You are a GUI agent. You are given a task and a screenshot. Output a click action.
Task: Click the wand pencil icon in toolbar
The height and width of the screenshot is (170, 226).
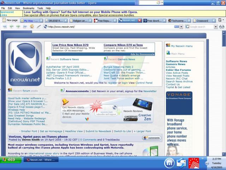pyautogui.click(x=38, y=27)
